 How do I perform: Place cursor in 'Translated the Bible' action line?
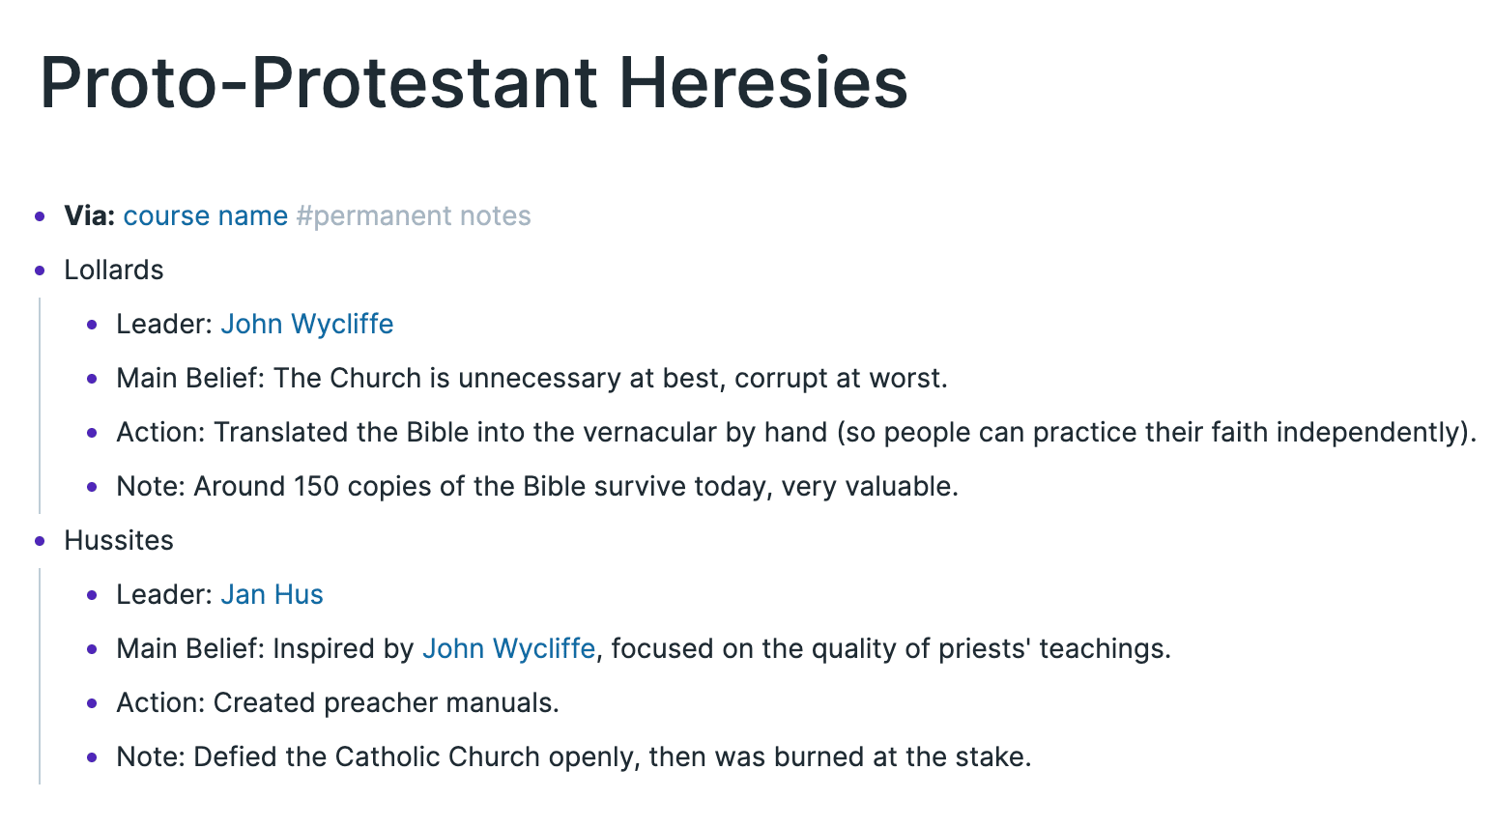click(796, 432)
